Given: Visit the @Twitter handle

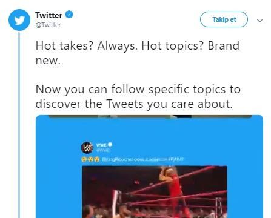Looking at the screenshot, I should pyautogui.click(x=48, y=25).
